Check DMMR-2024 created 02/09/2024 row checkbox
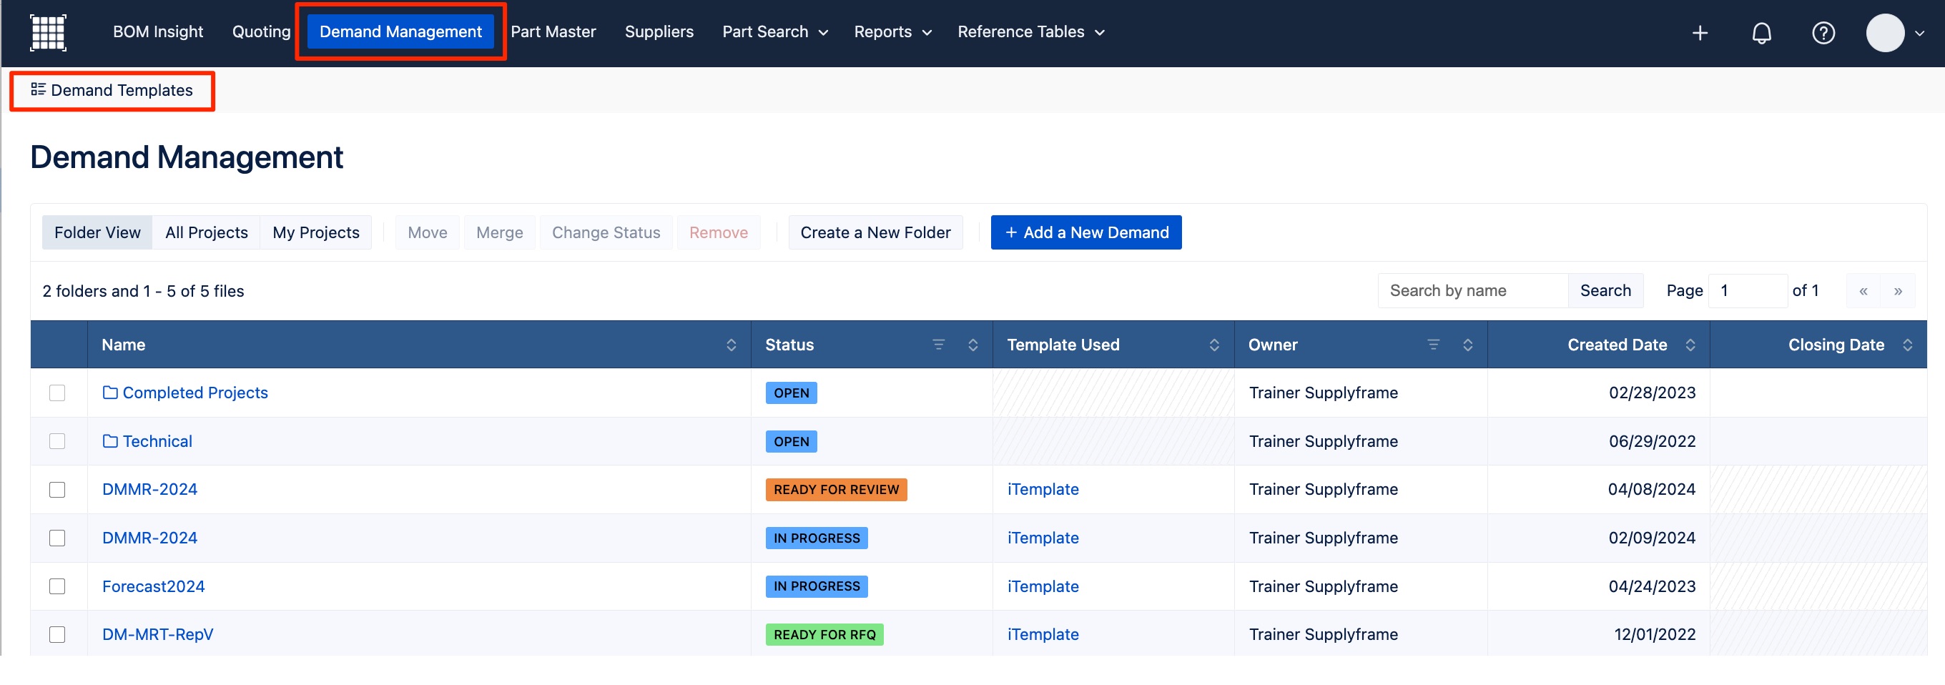Image resolution: width=1945 pixels, height=685 pixels. [x=57, y=538]
